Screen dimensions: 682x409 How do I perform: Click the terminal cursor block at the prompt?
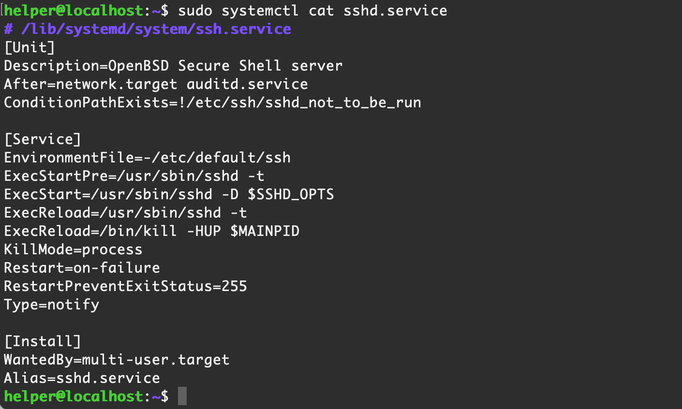point(182,396)
